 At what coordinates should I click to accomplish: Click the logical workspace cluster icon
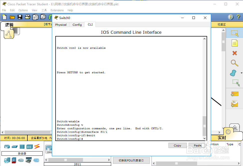click(x=9, y=34)
